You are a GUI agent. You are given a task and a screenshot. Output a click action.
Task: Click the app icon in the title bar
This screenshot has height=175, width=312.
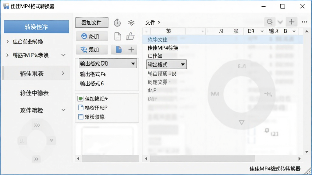[x=6, y=6]
